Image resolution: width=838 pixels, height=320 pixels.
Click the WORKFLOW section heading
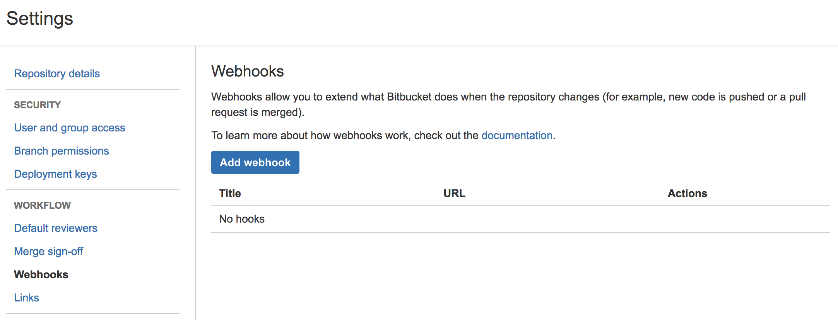(x=42, y=205)
